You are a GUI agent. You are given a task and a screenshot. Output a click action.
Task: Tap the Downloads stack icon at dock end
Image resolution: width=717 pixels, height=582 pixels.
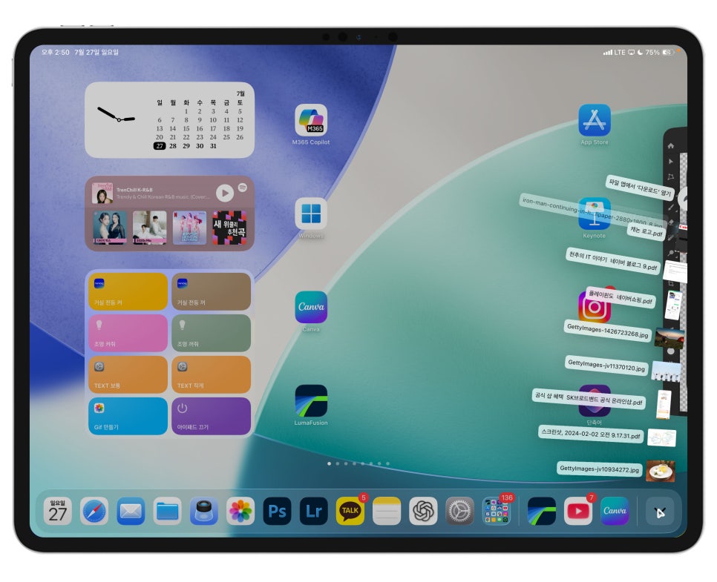click(x=659, y=511)
